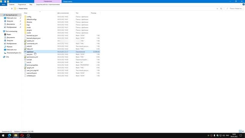Screen dimensions: 245x138
Task: Select Этот компьютер in navigation pane
Action: pos(11,31)
